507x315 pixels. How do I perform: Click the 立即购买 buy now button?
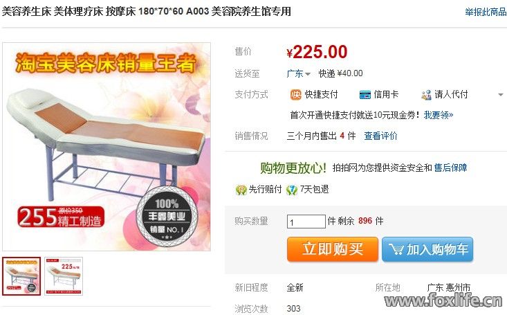click(333, 249)
